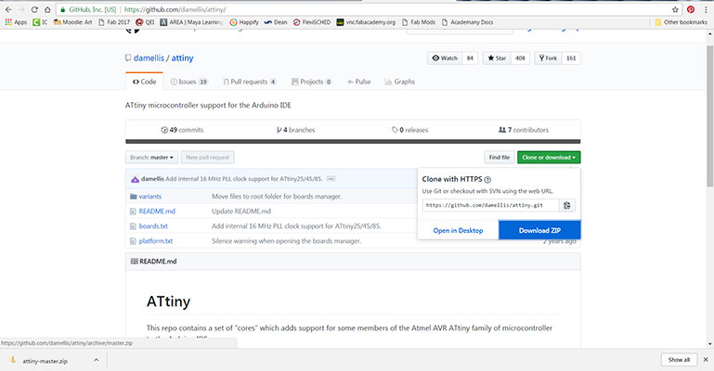This screenshot has height=371, width=714.
Task: Open the Fab Mods bookmark
Action: 419,22
